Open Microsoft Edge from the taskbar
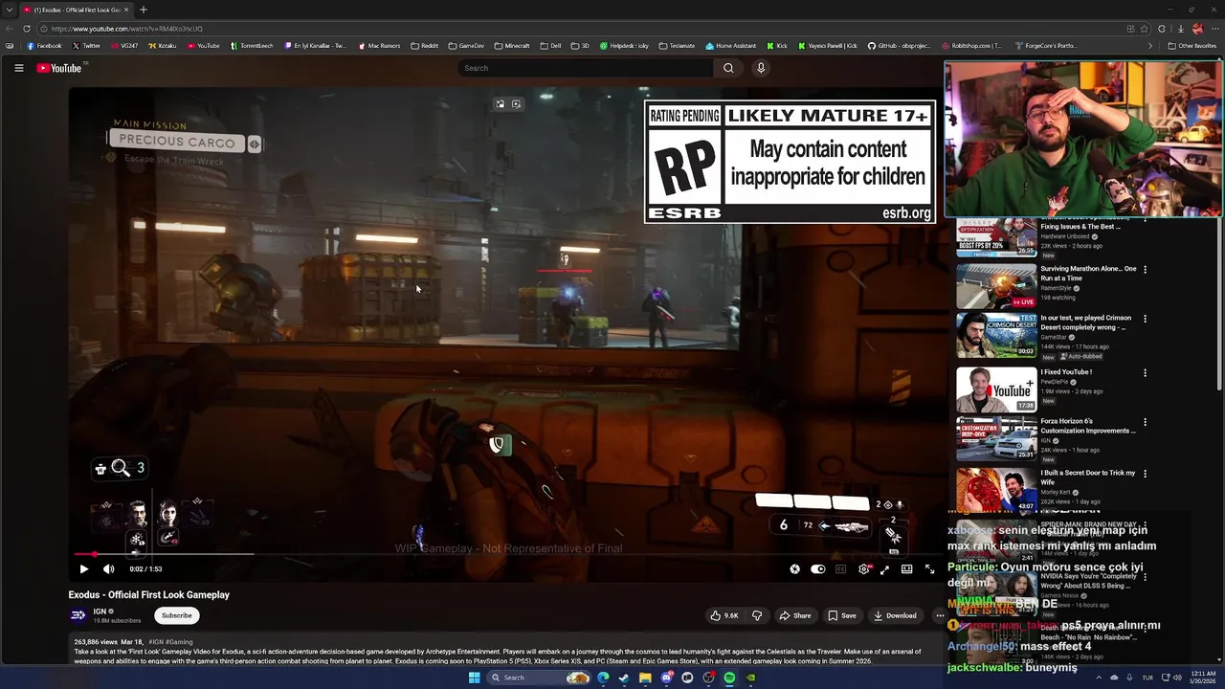 click(x=603, y=678)
